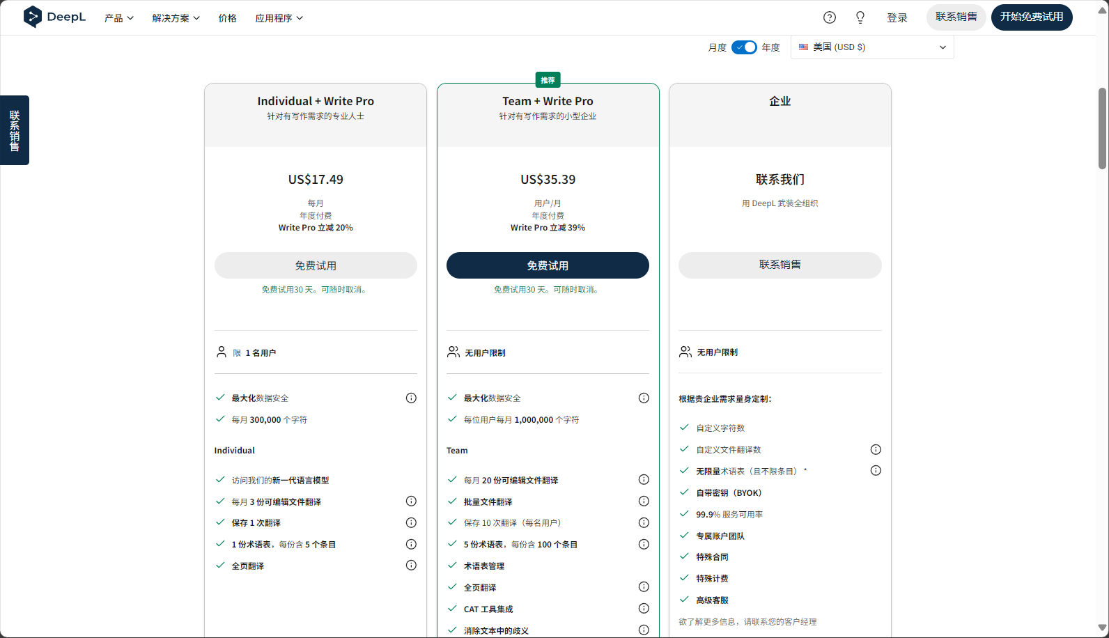Show info for 自定义文件翻译数
The width and height of the screenshot is (1109, 638).
click(x=876, y=450)
